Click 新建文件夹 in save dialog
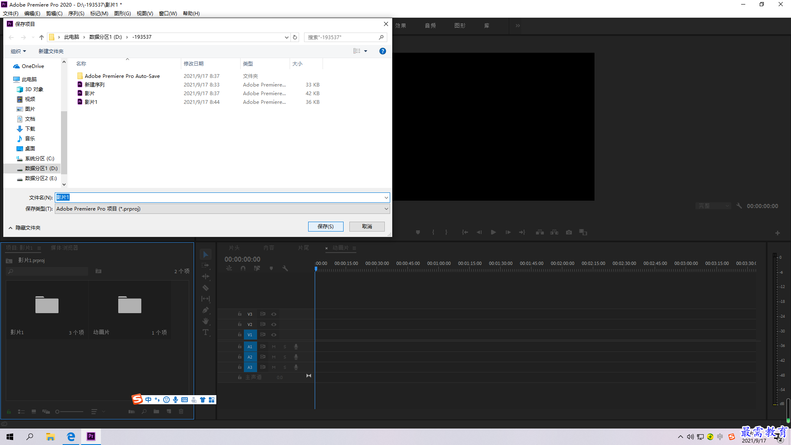Screen dimensions: 791x445 pos(51,51)
